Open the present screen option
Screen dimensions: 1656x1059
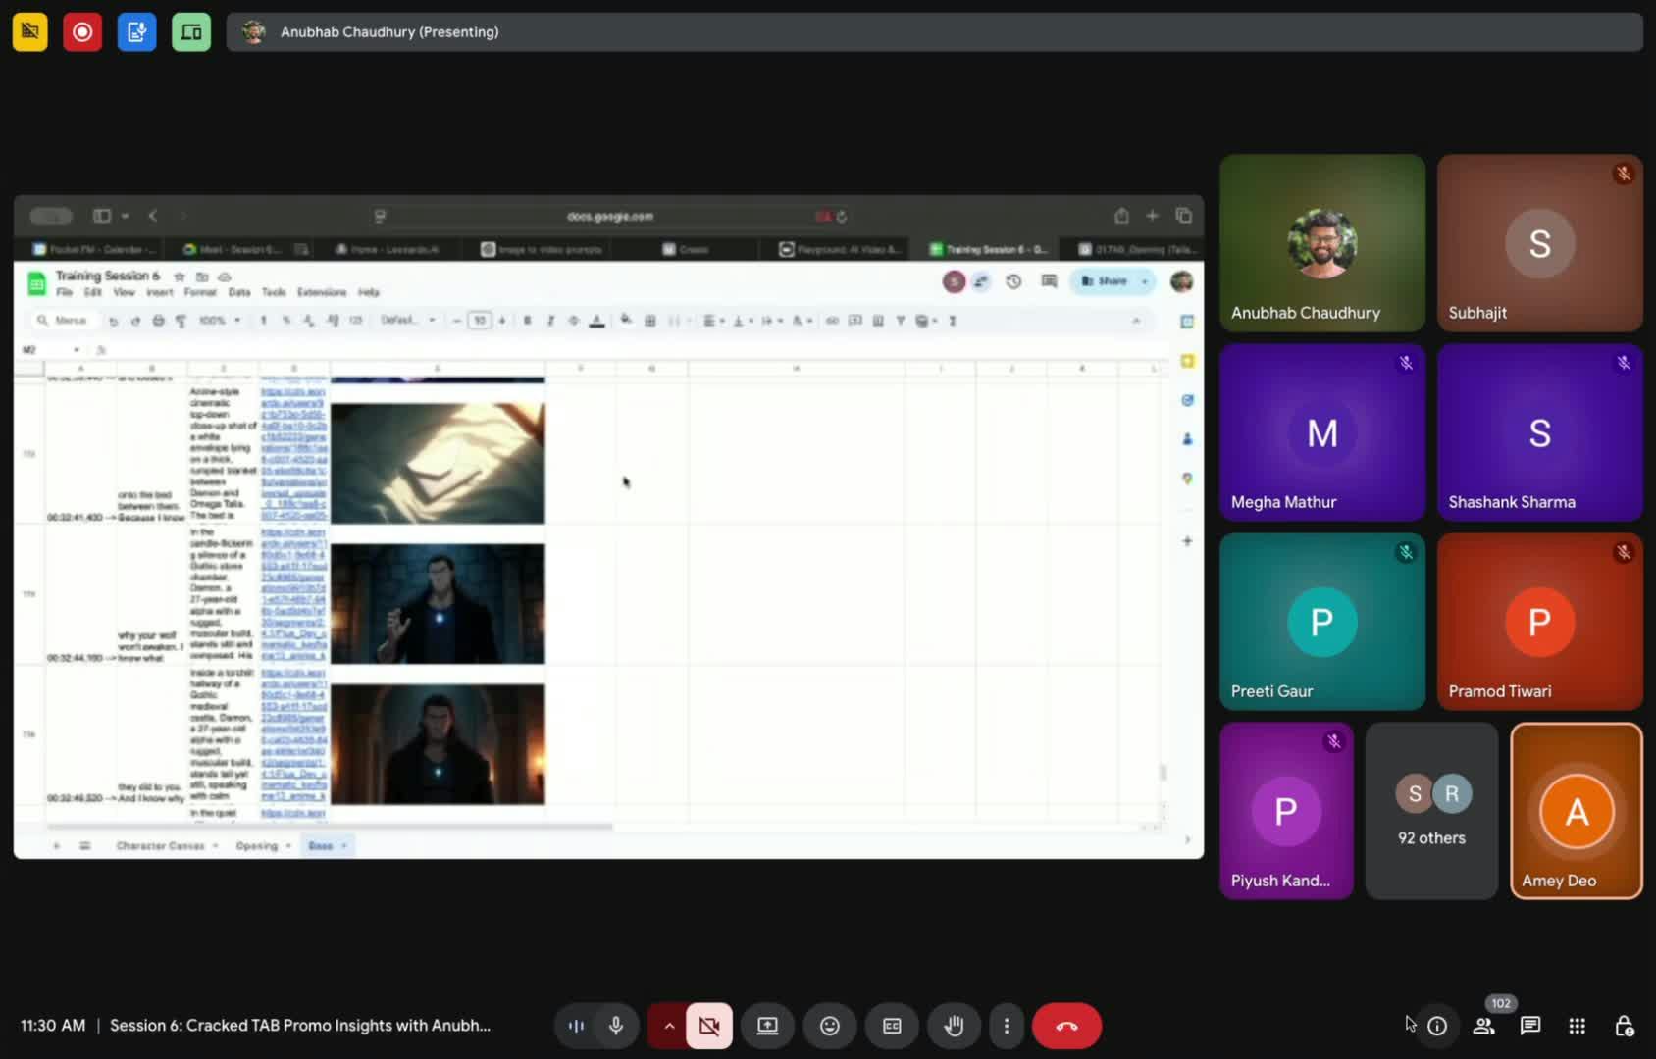tap(767, 1026)
